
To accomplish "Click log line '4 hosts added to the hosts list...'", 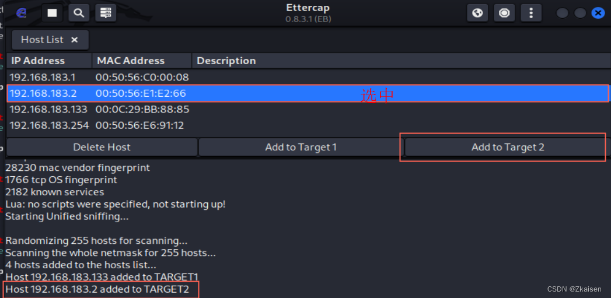I will click(x=81, y=265).
